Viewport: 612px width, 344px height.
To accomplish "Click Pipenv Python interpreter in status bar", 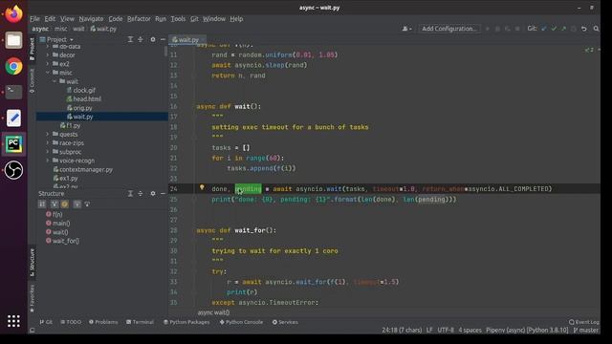I will point(527,330).
